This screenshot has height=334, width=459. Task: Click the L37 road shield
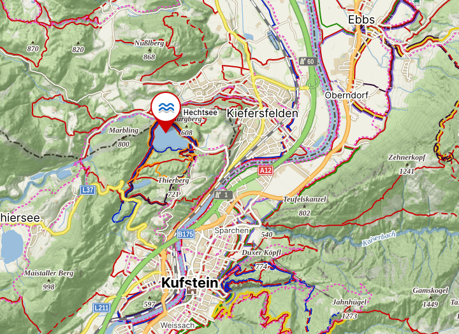(x=87, y=190)
